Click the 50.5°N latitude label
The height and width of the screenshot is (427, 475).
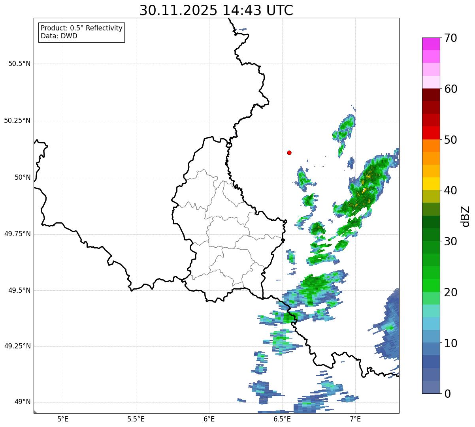(19, 64)
